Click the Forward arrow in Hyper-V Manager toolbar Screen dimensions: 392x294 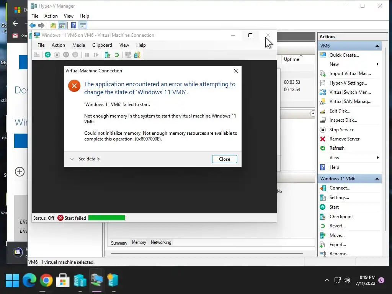click(41, 25)
